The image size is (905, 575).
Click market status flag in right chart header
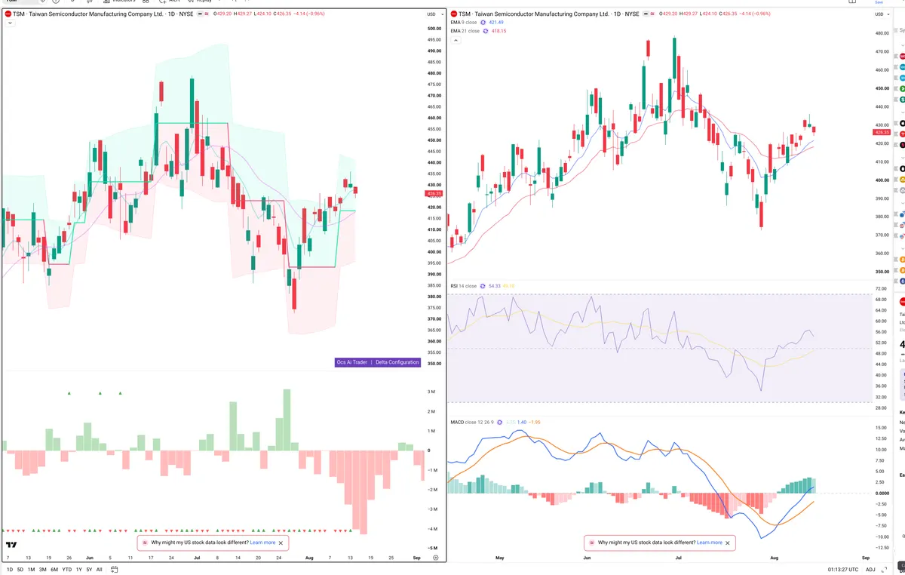click(646, 14)
